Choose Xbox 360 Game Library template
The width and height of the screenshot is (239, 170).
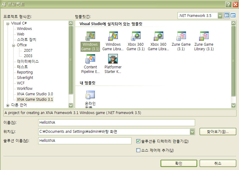(158, 41)
